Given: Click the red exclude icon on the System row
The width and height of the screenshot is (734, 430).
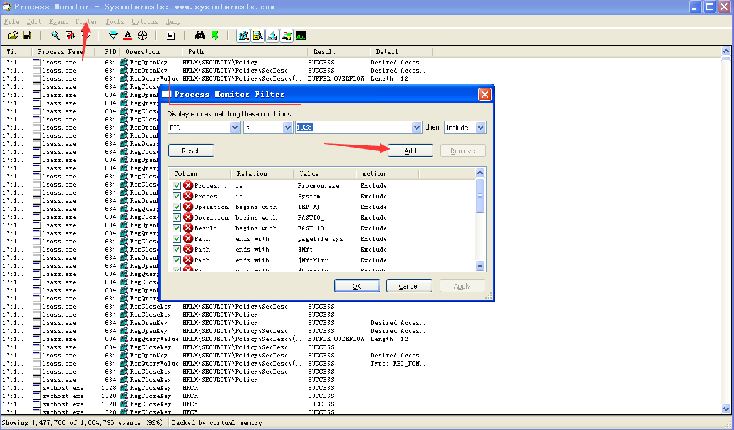Looking at the screenshot, I should click(x=188, y=197).
